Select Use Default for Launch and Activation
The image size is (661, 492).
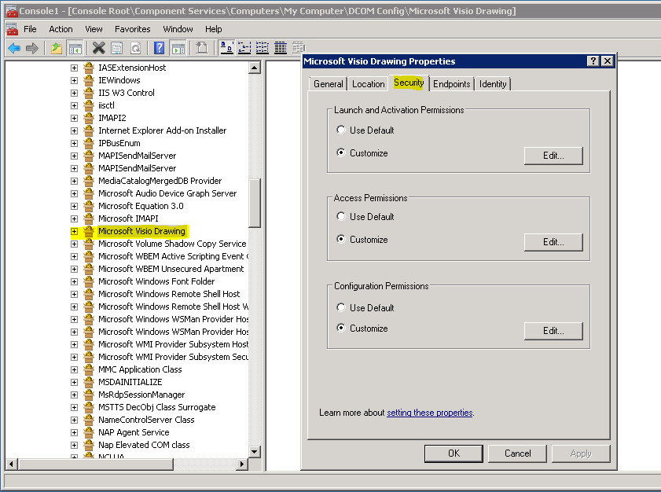[340, 130]
